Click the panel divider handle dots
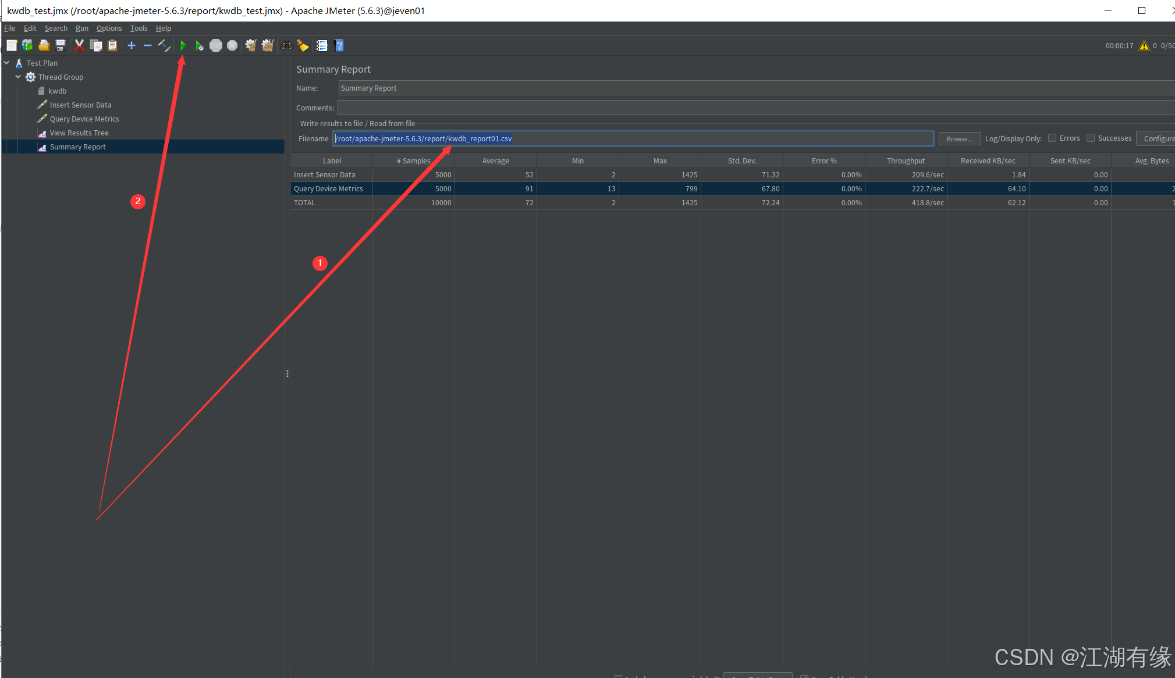The width and height of the screenshot is (1175, 678). tap(287, 374)
